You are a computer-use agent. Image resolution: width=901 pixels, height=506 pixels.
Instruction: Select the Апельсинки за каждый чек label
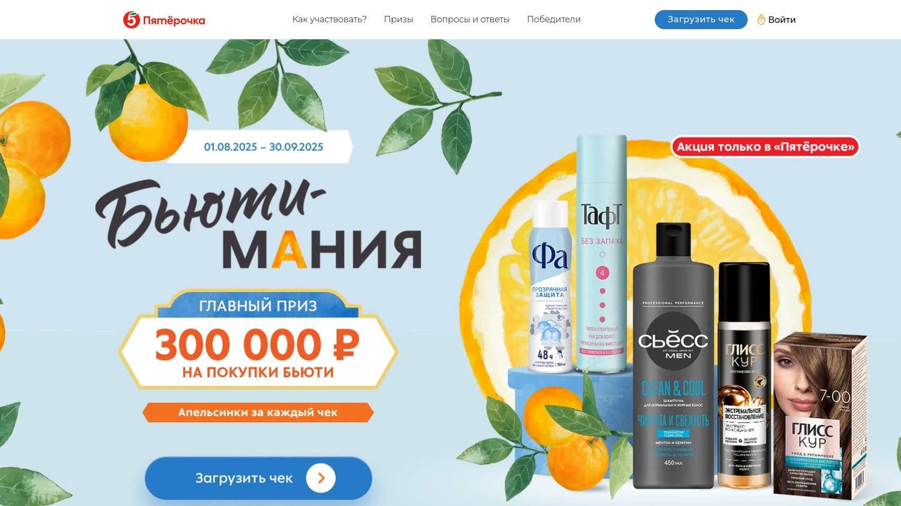[258, 413]
